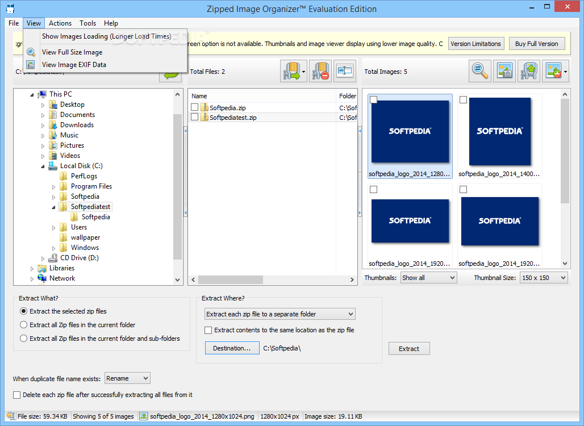
Task: Collapse the Local Disk (C:) tree node
Action: click(43, 166)
